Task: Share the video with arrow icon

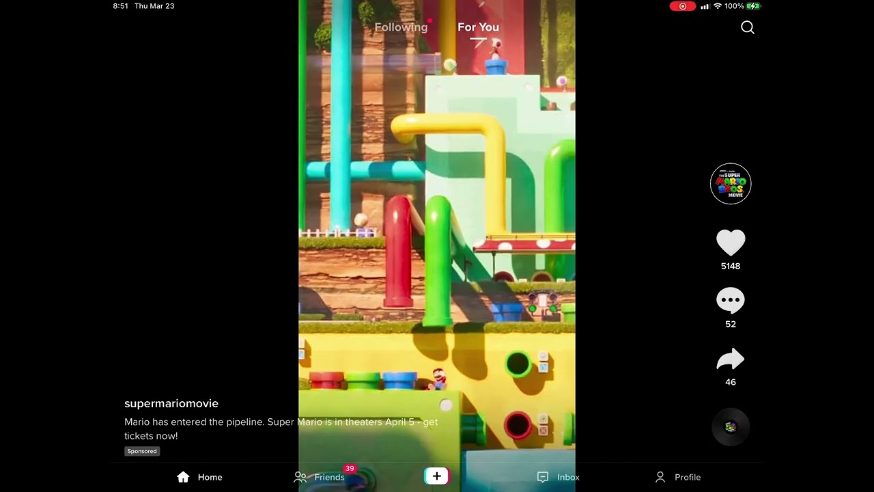Action: pos(731,359)
